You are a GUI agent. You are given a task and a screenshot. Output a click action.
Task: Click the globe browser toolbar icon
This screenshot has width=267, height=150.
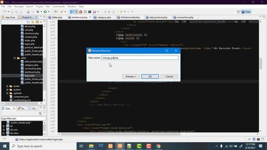[28, 12]
